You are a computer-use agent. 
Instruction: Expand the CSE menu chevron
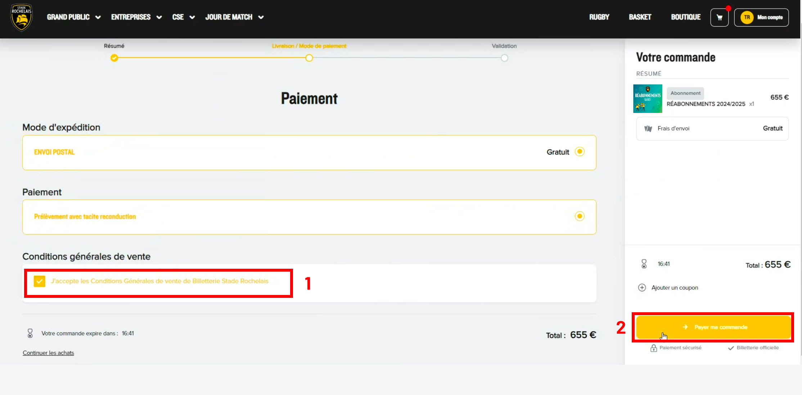[192, 17]
